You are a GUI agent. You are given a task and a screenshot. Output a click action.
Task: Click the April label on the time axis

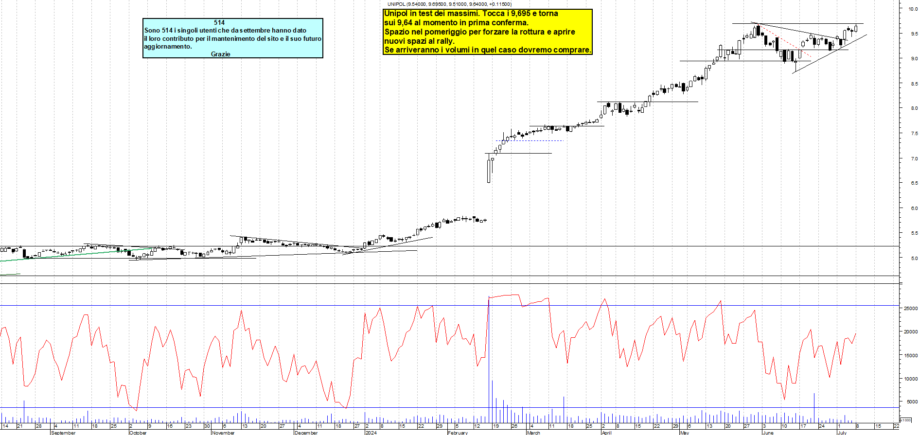(606, 433)
